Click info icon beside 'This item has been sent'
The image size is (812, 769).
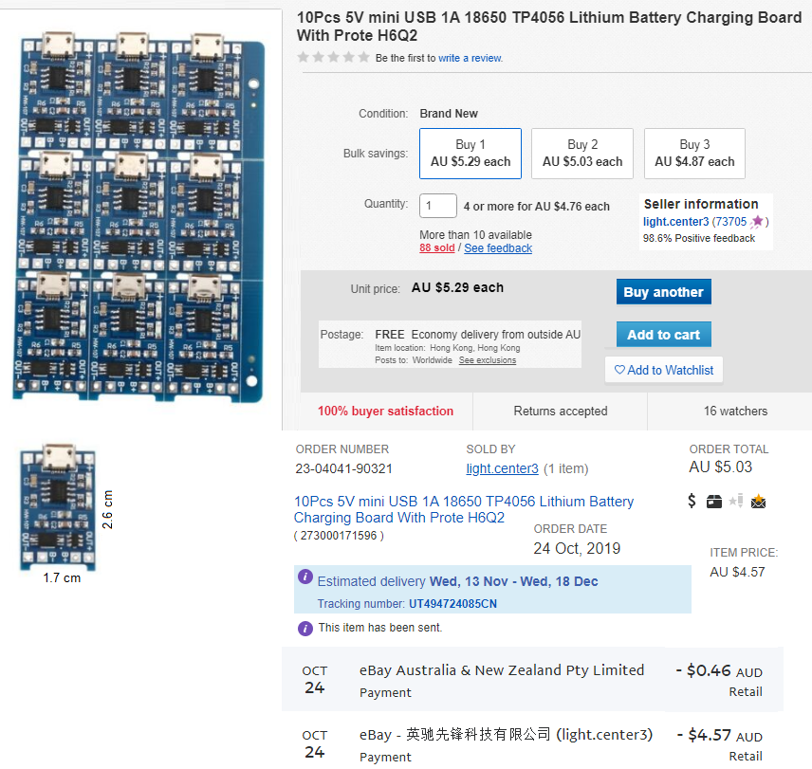[x=305, y=628]
